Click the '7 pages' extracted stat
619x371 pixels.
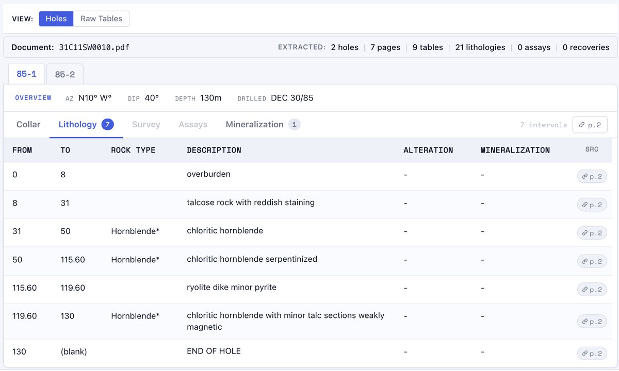(x=385, y=47)
